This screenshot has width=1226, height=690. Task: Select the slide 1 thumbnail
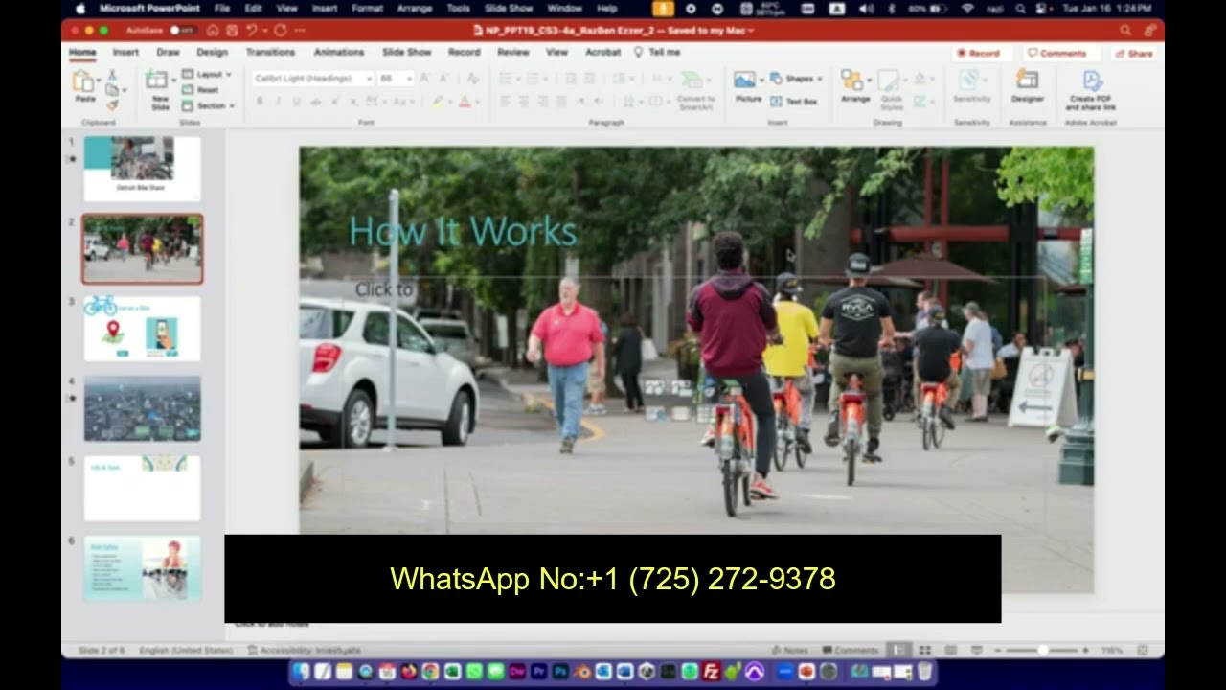[142, 168]
